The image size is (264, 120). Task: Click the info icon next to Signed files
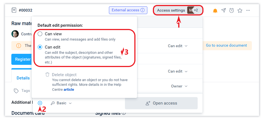(x=124, y=113)
